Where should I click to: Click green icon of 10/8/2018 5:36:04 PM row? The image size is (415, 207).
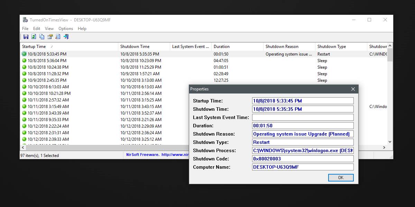tap(24, 60)
